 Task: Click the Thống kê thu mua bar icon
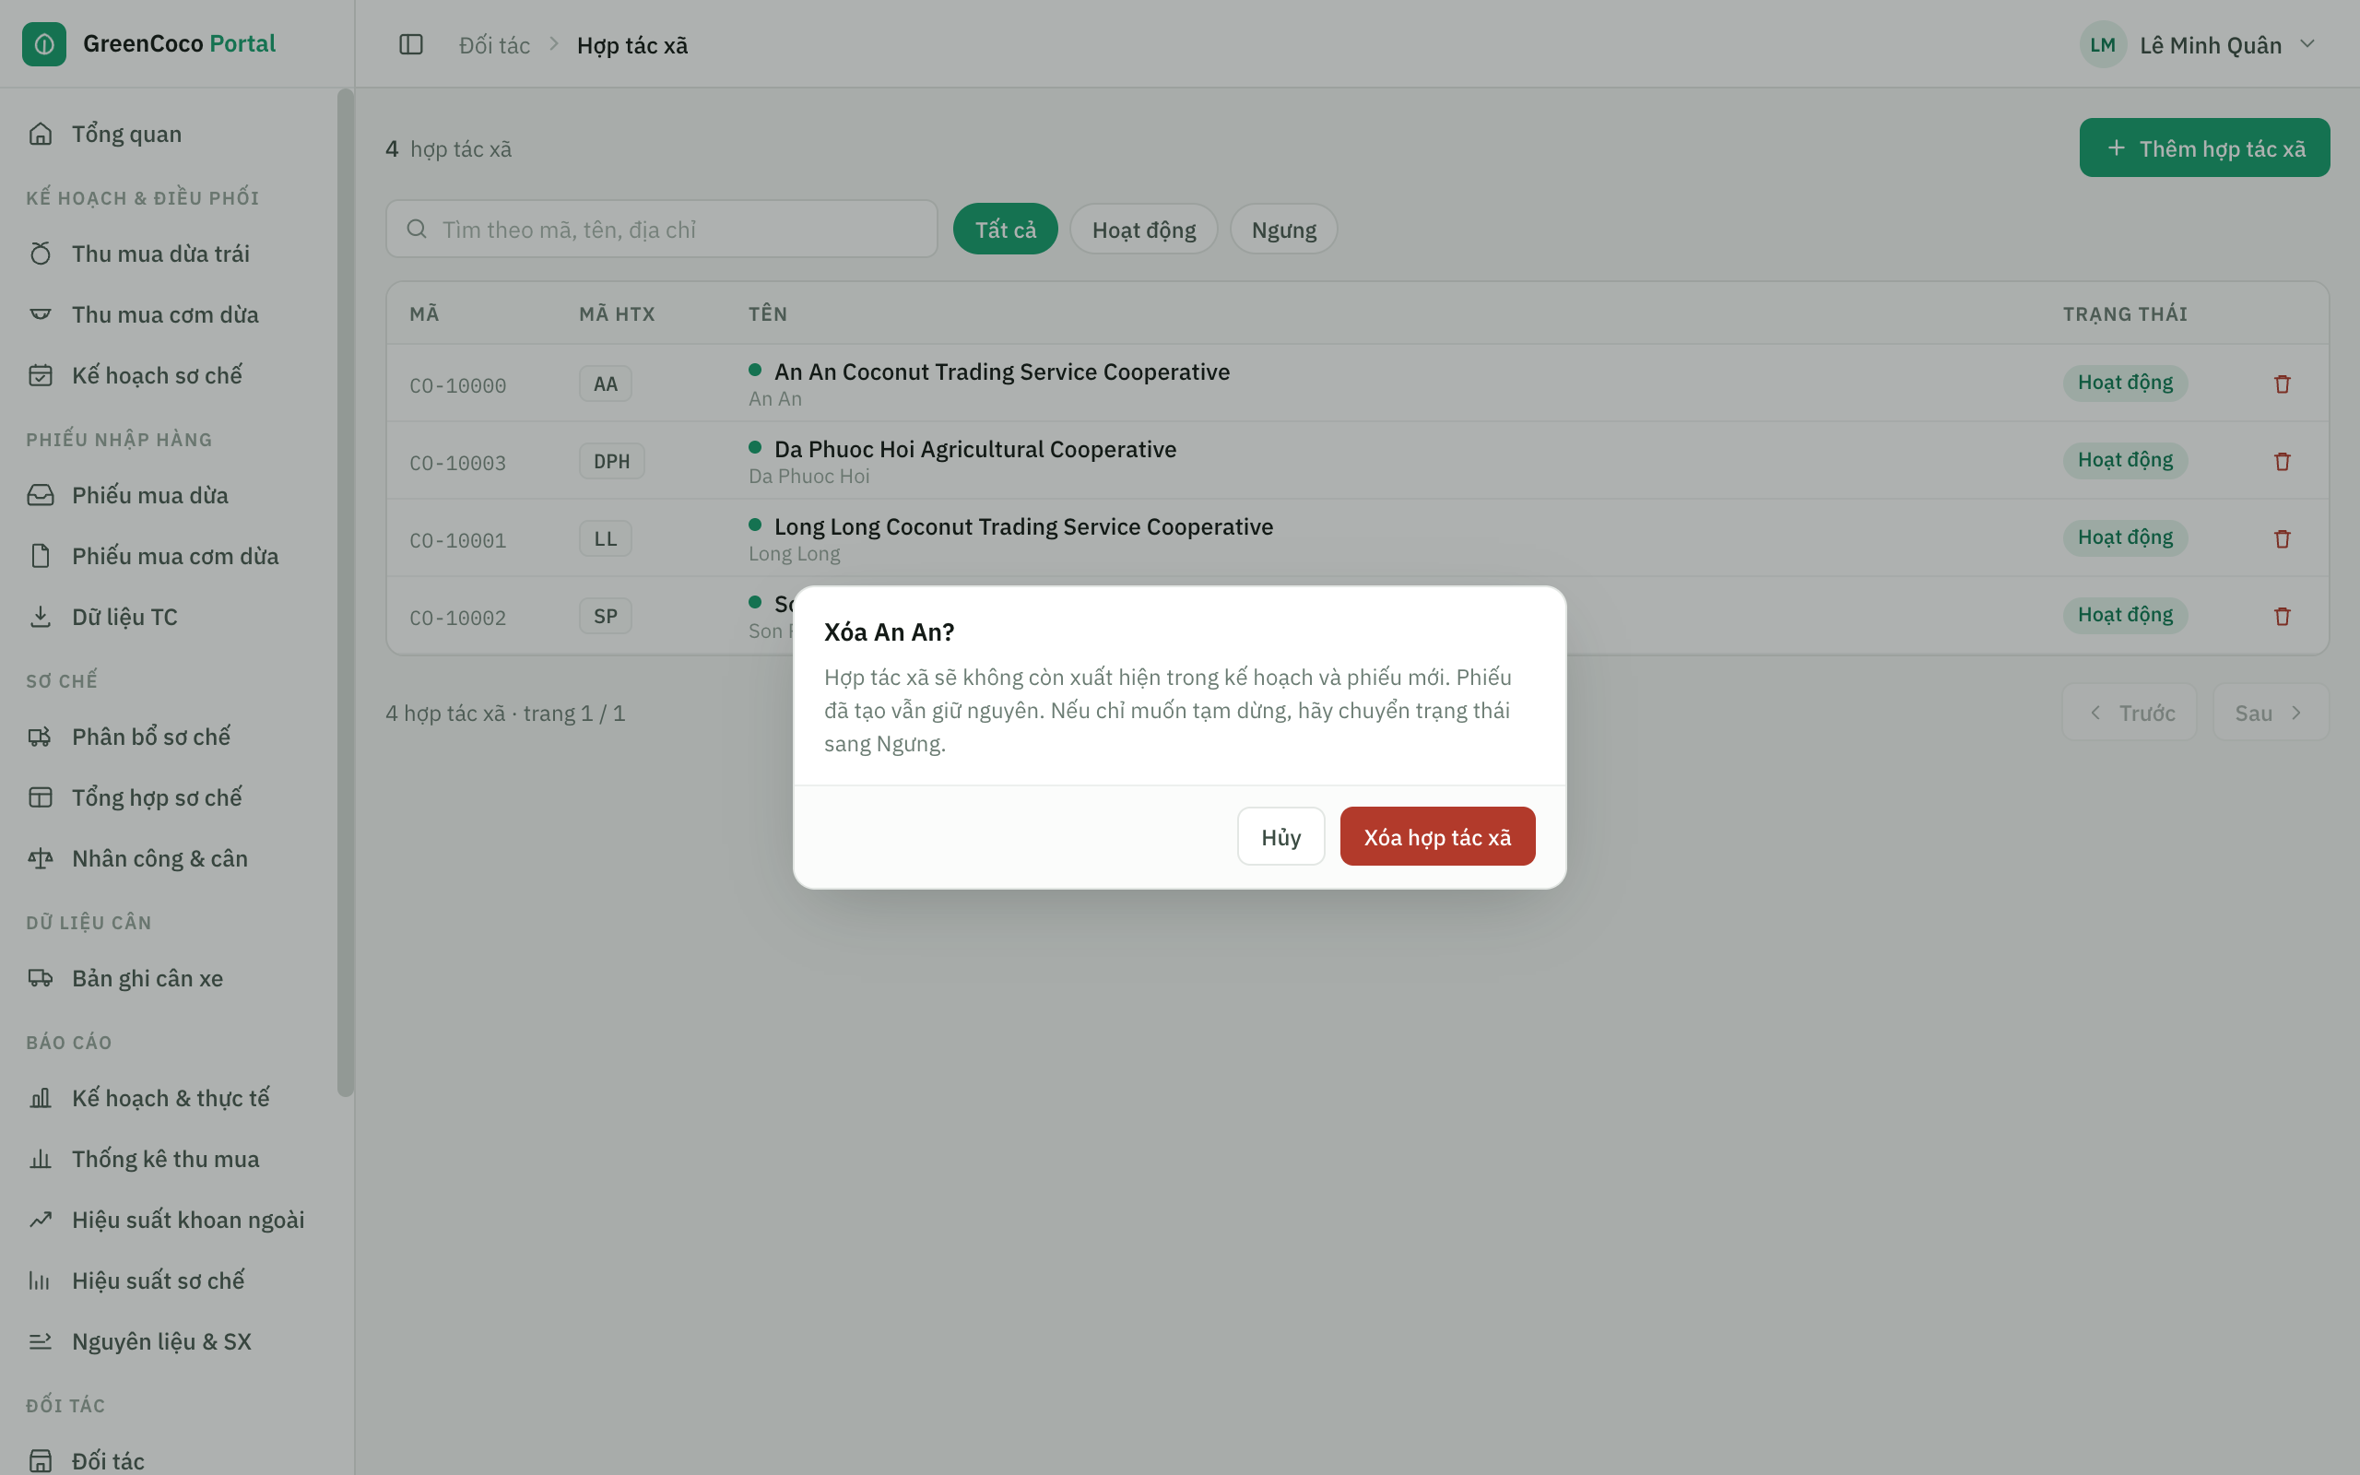(40, 1159)
